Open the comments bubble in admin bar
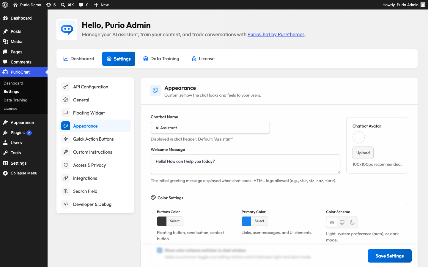The width and height of the screenshot is (428, 267). [x=81, y=5]
